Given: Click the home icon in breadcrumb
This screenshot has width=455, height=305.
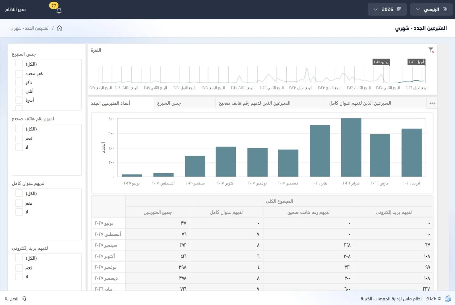Looking at the screenshot, I should pyautogui.click(x=59, y=28).
